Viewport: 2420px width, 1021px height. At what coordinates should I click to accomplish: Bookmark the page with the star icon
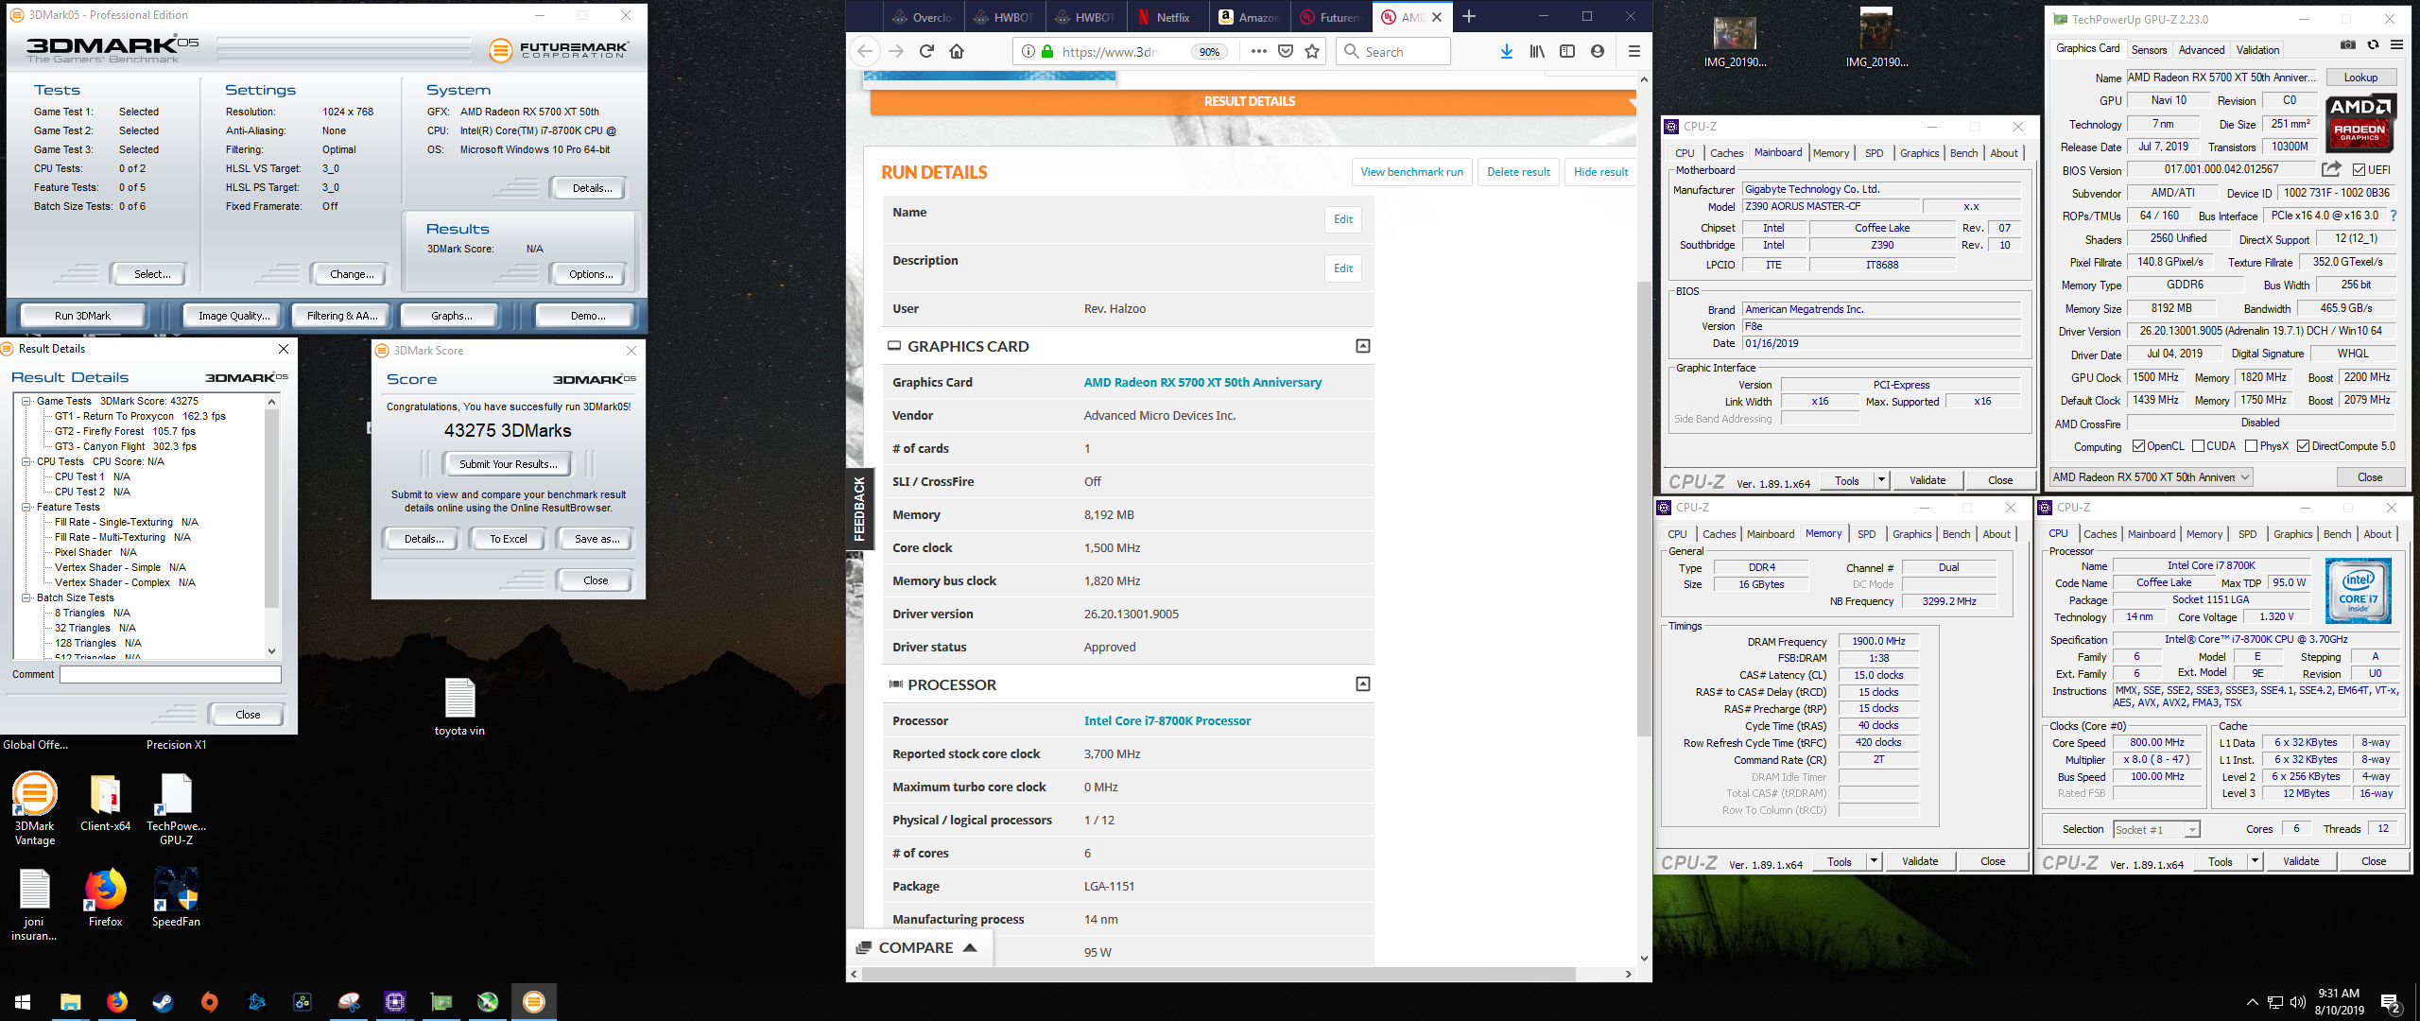click(x=1312, y=51)
